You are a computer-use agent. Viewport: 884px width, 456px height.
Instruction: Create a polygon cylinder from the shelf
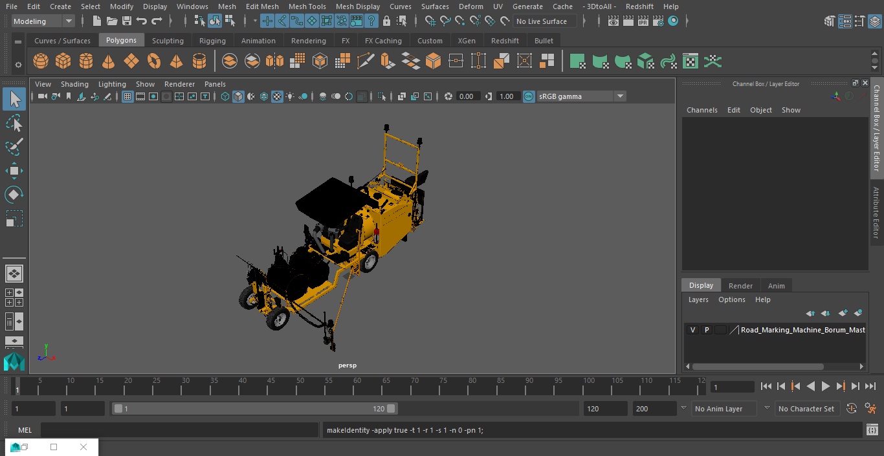point(86,61)
